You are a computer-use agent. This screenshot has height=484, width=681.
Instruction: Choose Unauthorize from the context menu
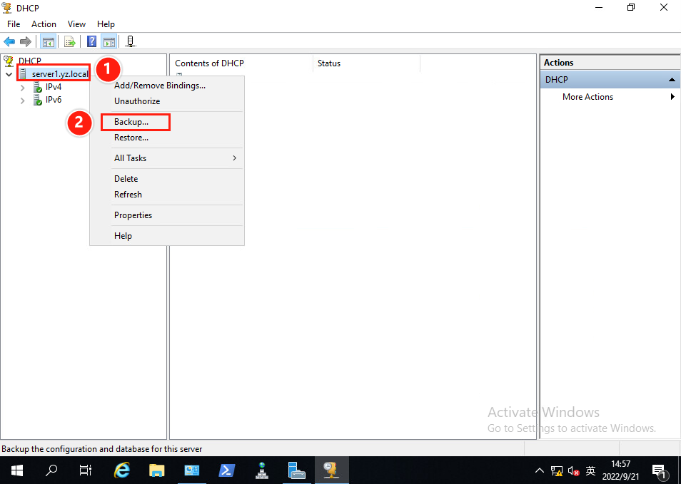coord(136,101)
